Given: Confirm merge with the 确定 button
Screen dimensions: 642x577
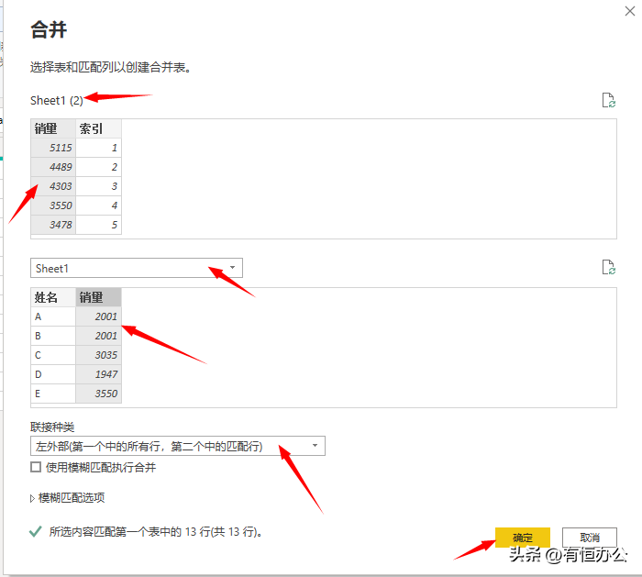Looking at the screenshot, I should (x=522, y=538).
